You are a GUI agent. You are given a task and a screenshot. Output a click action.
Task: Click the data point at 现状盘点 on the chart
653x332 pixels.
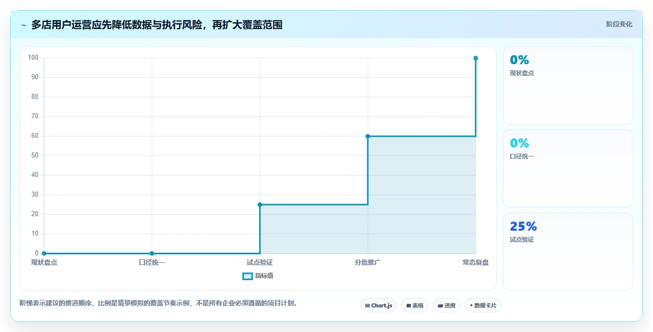pos(44,253)
